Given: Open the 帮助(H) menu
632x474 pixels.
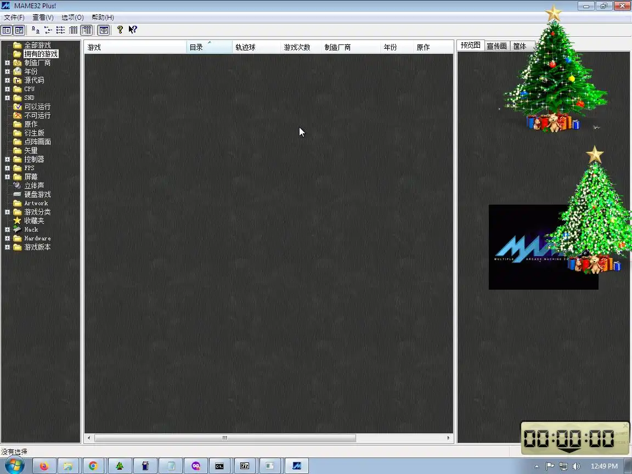Looking at the screenshot, I should [x=103, y=18].
